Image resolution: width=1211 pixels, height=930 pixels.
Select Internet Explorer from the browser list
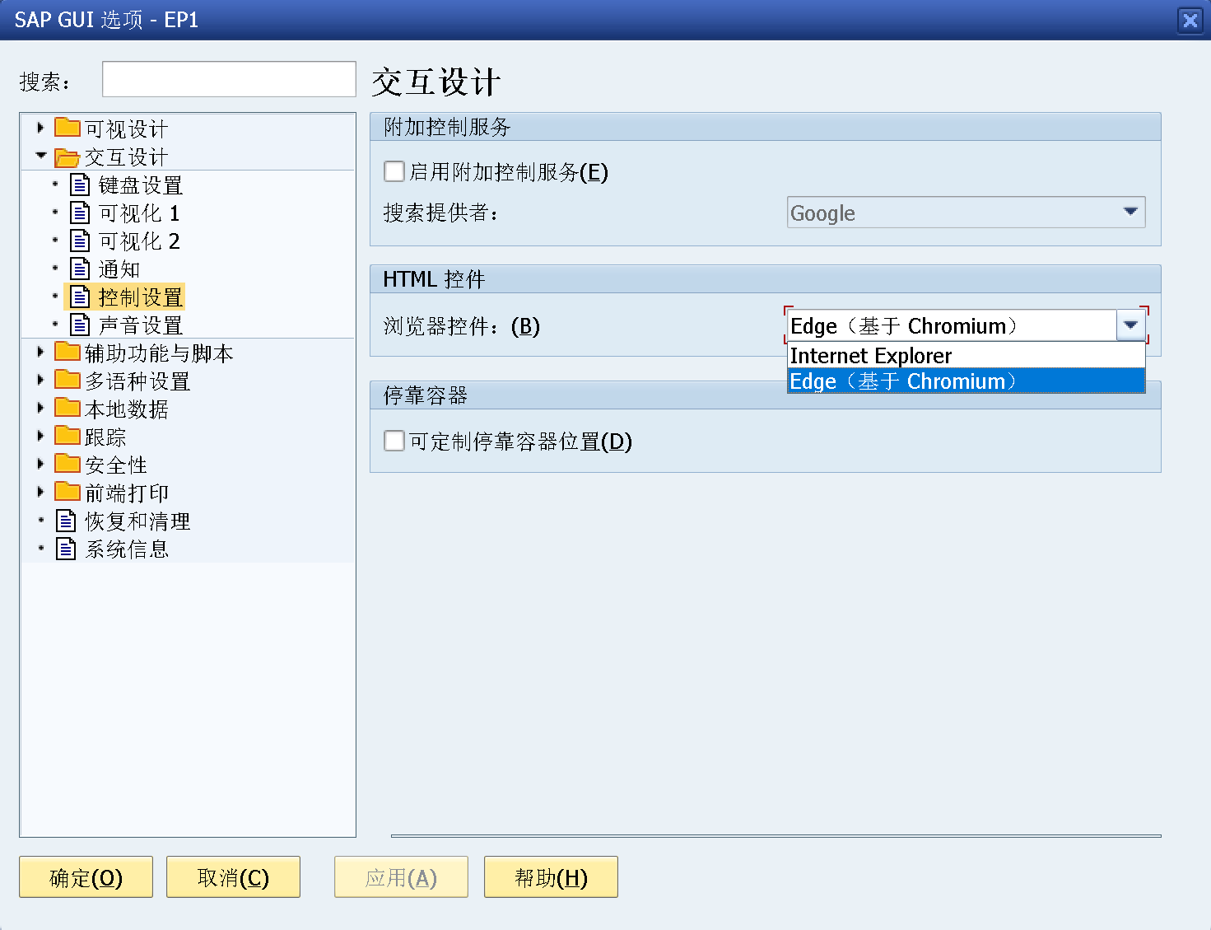(x=870, y=355)
